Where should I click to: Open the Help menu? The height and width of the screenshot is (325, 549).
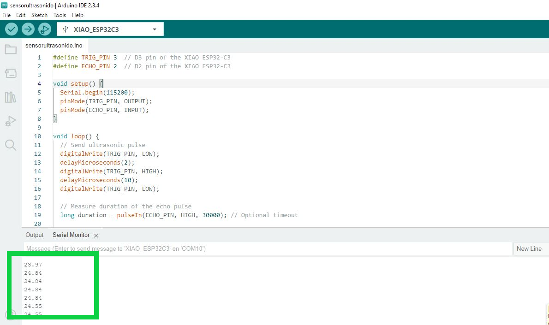tap(78, 15)
